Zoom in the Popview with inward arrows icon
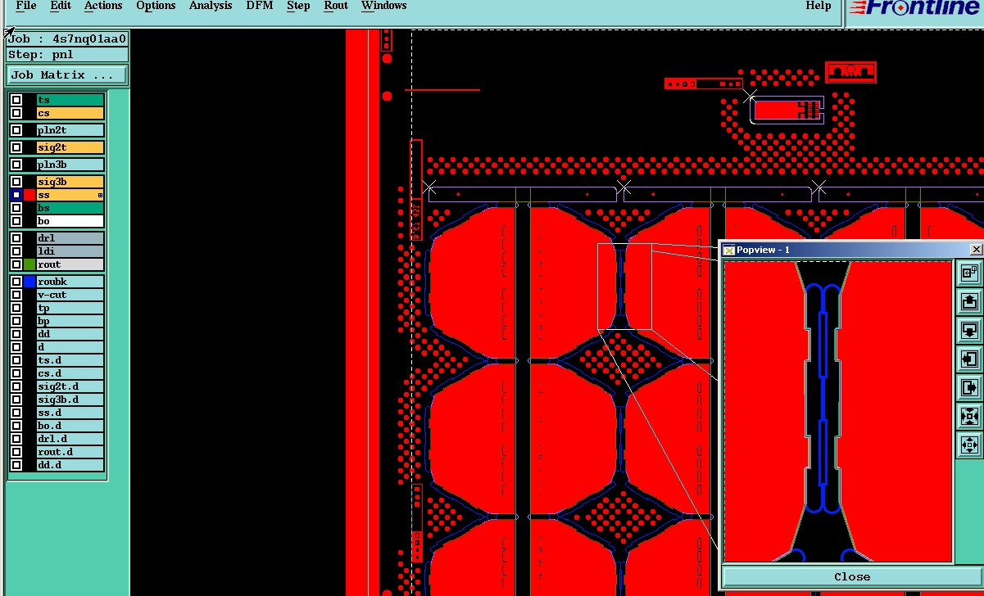 (969, 416)
